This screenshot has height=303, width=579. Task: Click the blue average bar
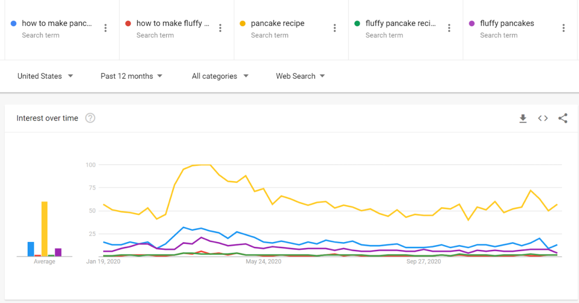(x=31, y=249)
